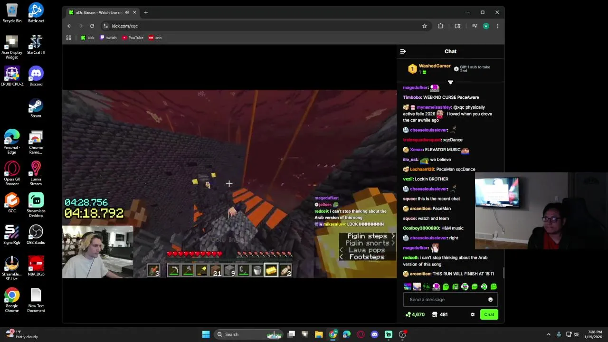This screenshot has width=608, height=342.
Task: Bookmark this page with the star
Action: (x=425, y=26)
